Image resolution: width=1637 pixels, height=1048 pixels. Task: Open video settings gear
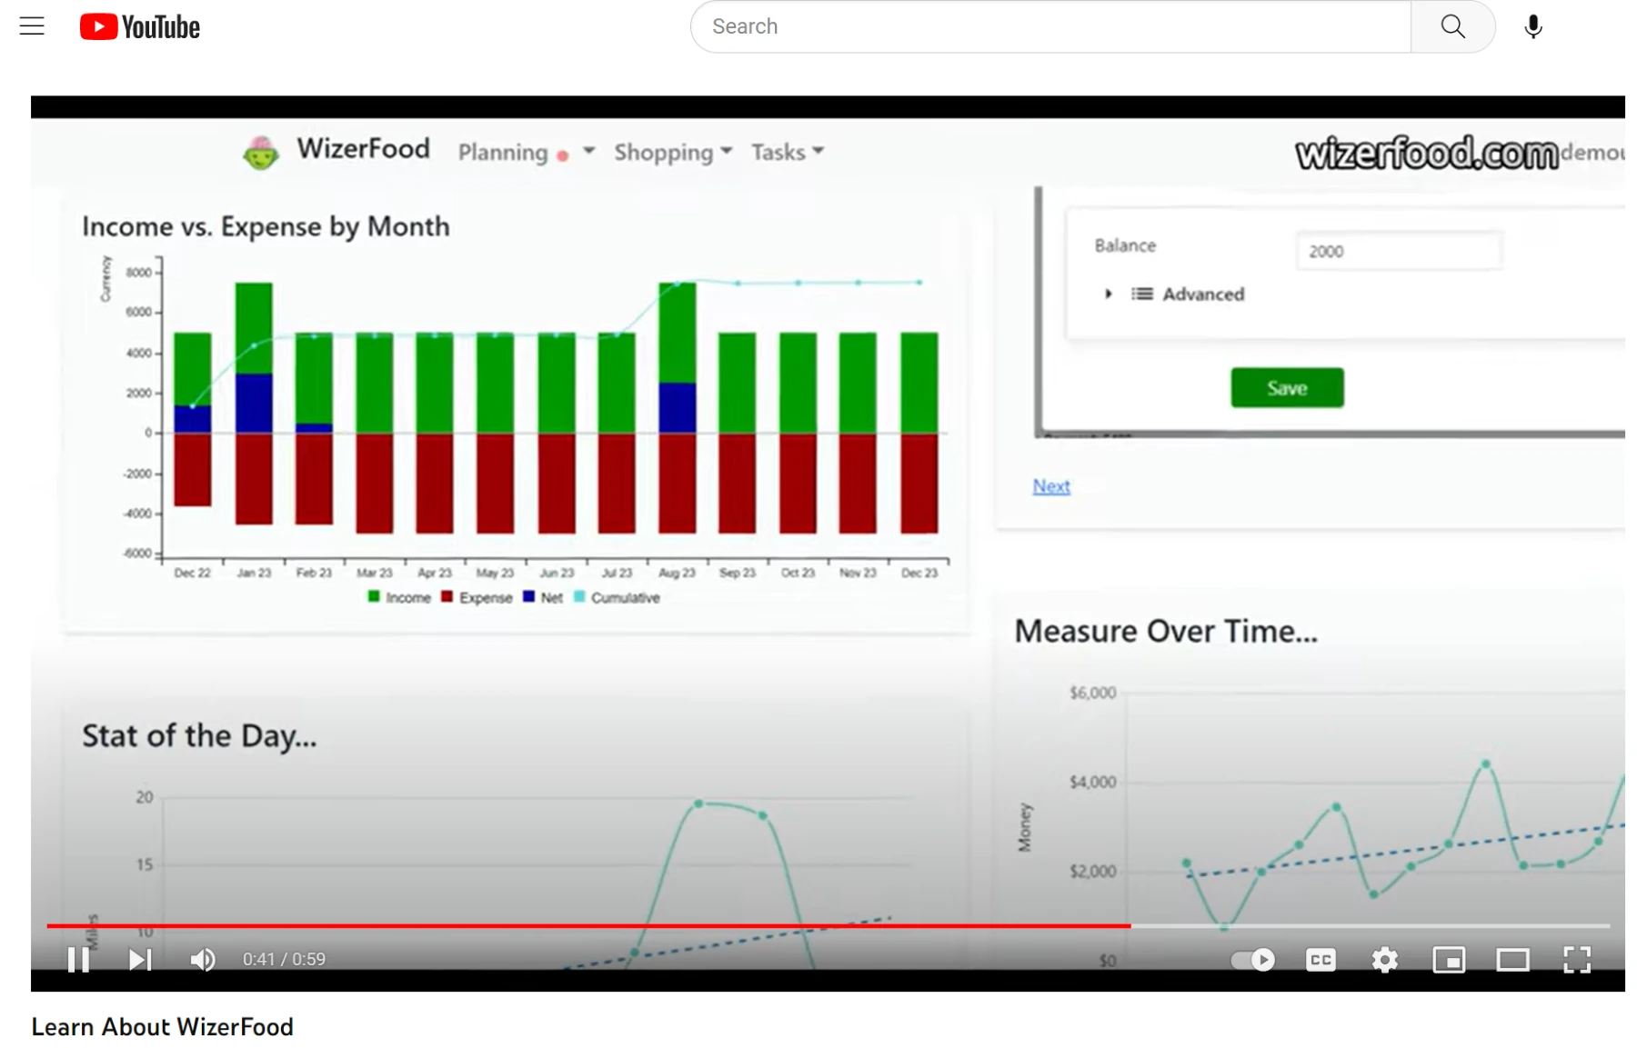point(1384,960)
